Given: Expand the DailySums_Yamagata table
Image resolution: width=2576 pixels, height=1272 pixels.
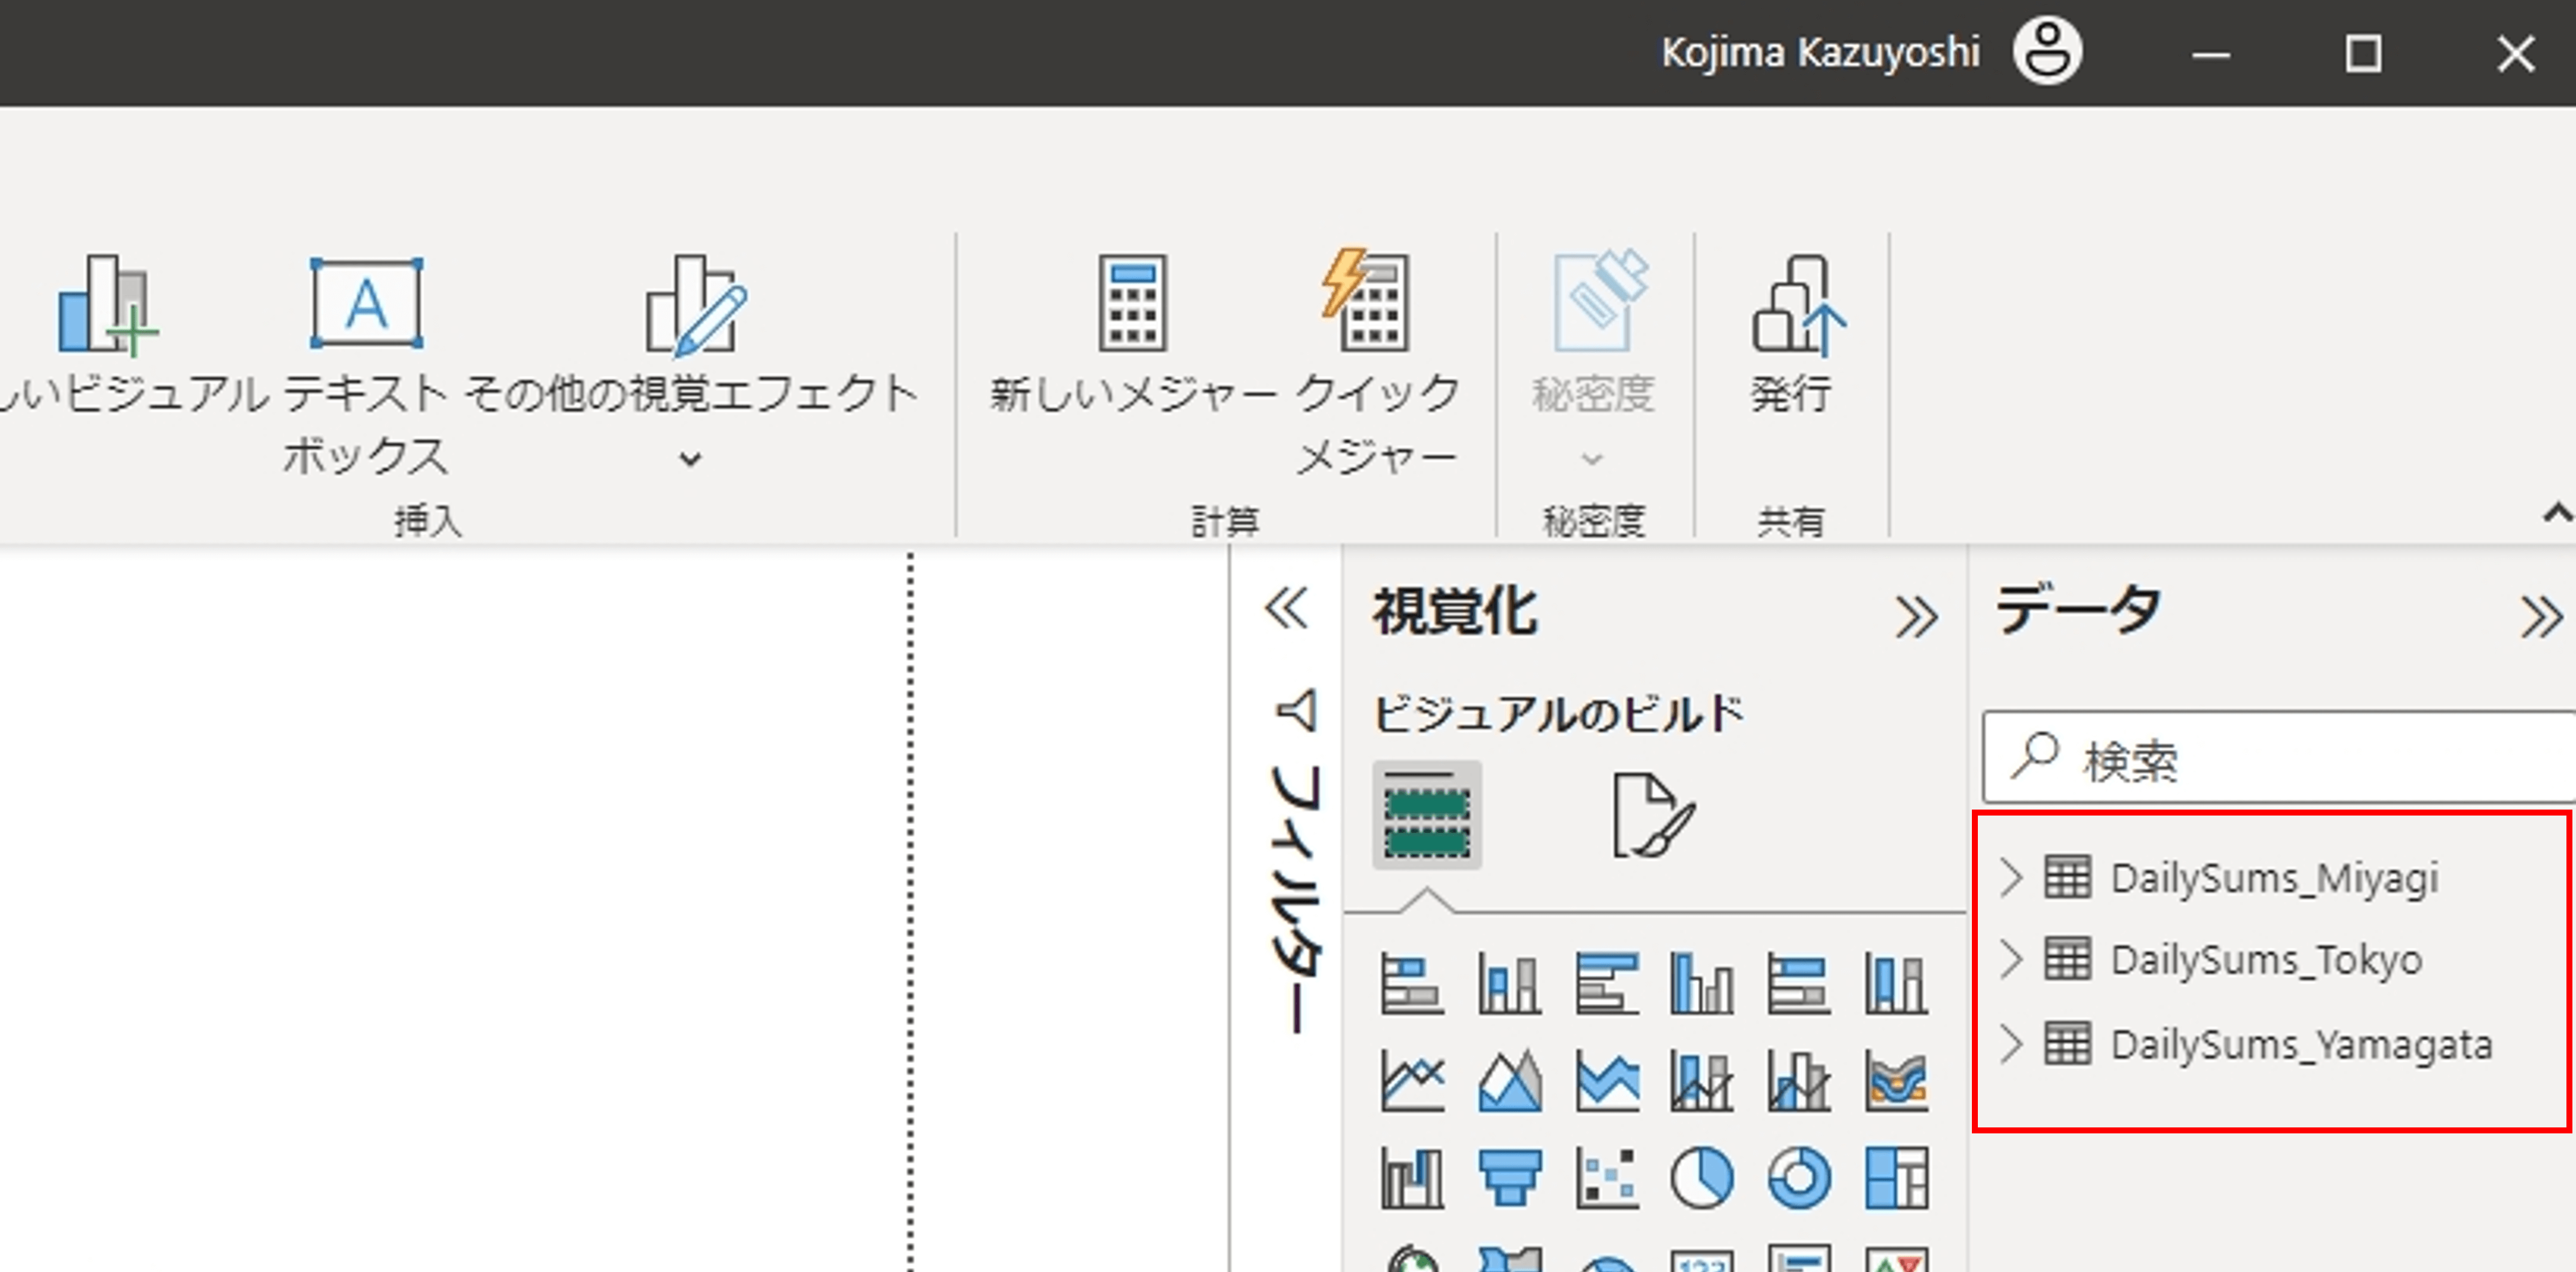Looking at the screenshot, I should 2011,1044.
